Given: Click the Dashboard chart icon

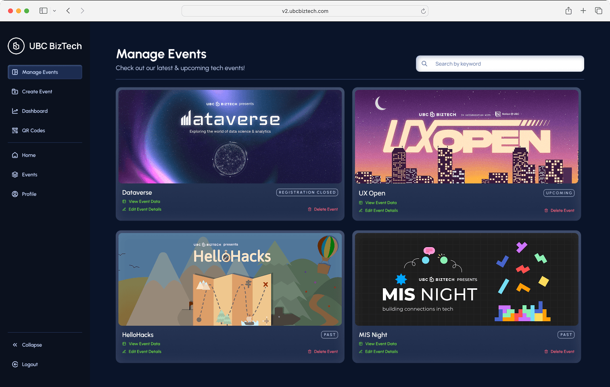Looking at the screenshot, I should tap(15, 111).
